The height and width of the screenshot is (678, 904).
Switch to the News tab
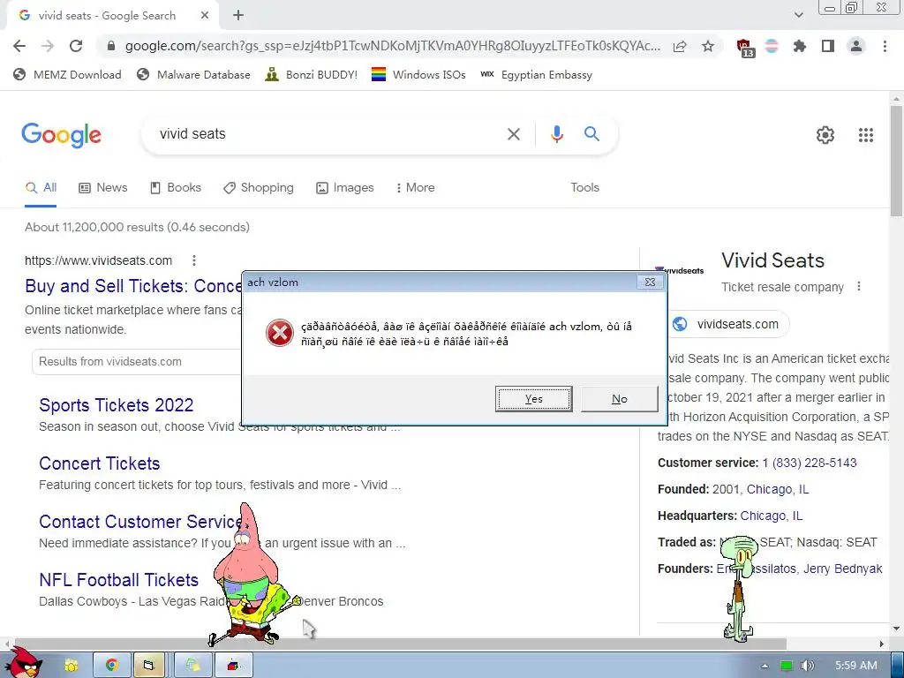pos(102,188)
